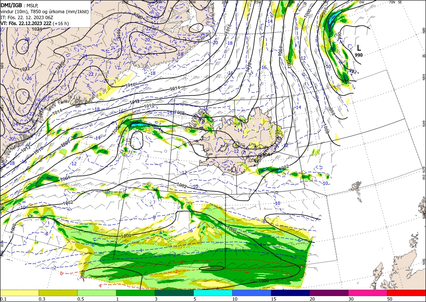The image size is (426, 302).
Task: Select the 'VT: Fös. 22.12.2023 22Z (+16 h)' line
Action: [35, 23]
